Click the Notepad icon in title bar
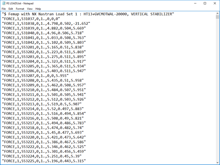This screenshot has width=220, height=165. pyautogui.click(x=4, y=3)
